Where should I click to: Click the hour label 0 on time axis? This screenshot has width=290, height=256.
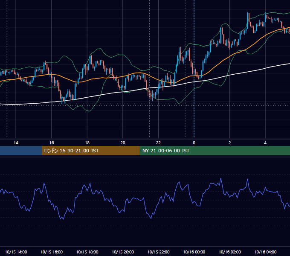point(194,143)
